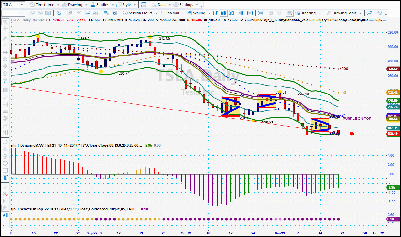Open the Drawing menu

pos(72,5)
